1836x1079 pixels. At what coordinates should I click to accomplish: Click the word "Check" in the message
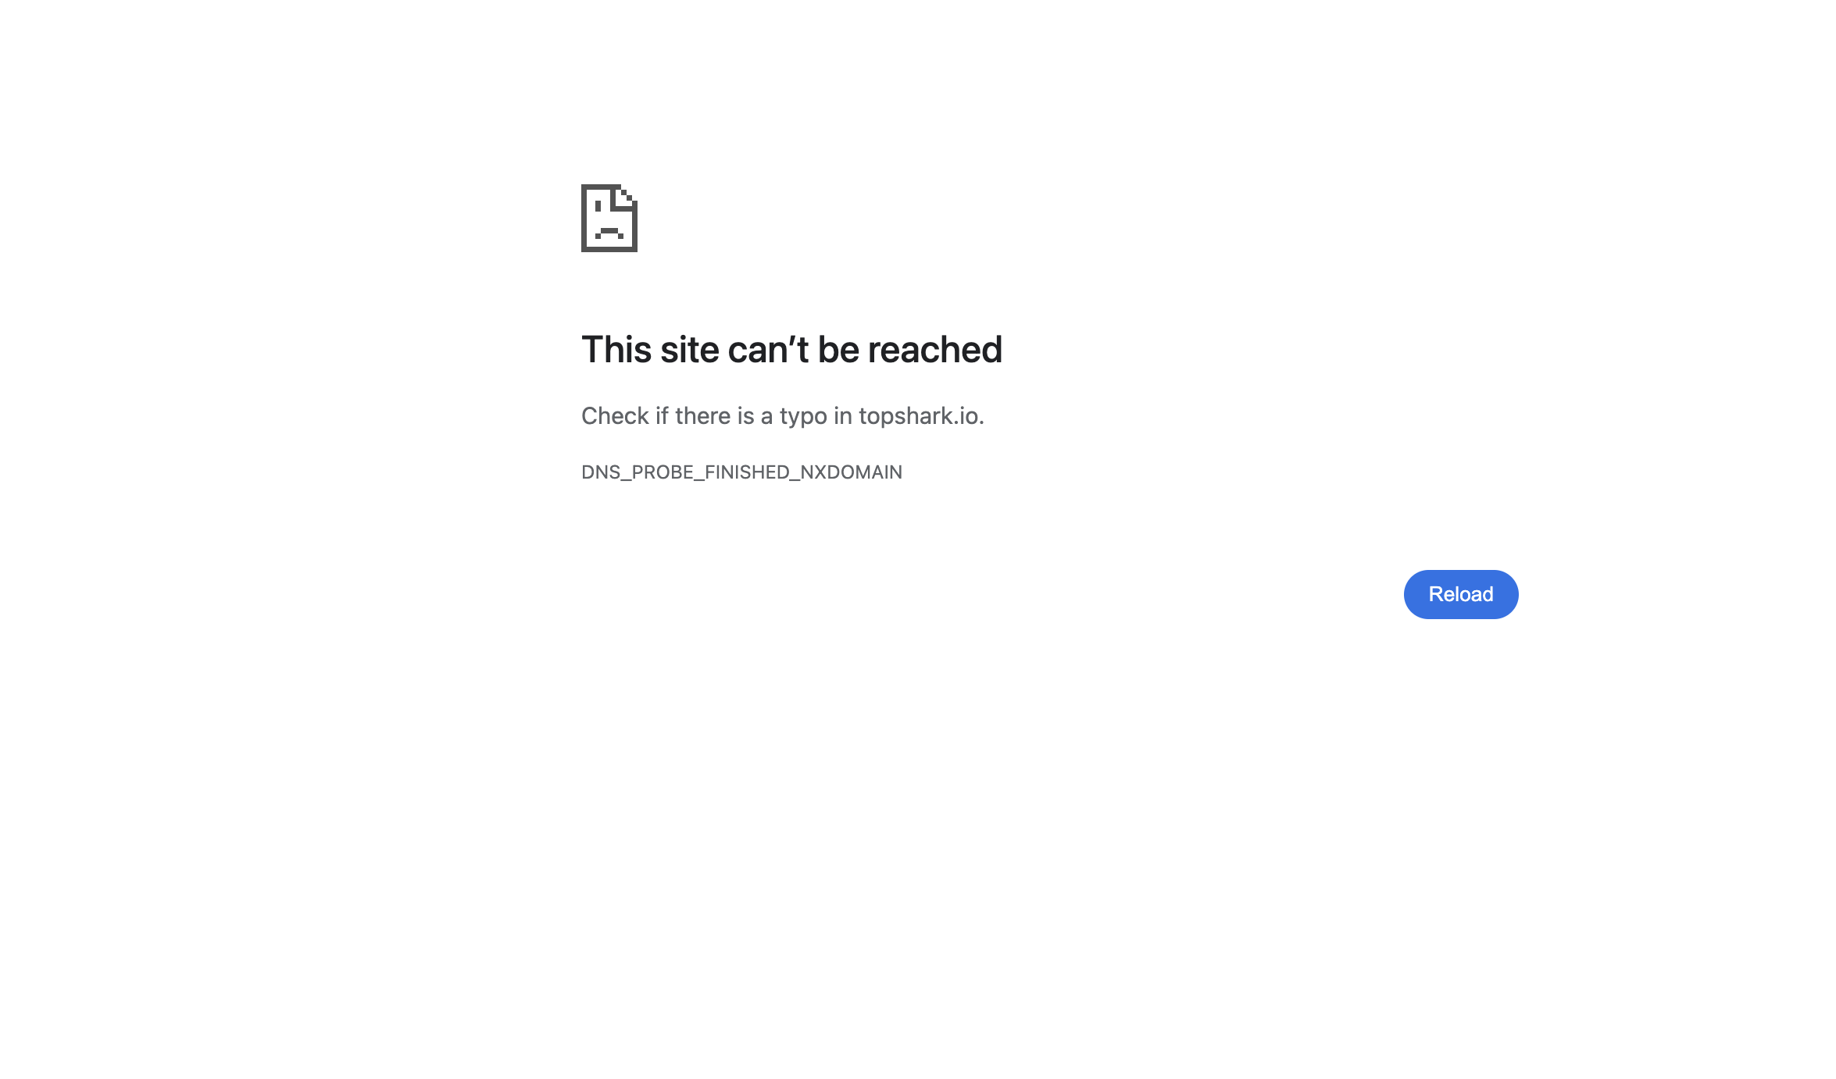[x=615, y=416]
